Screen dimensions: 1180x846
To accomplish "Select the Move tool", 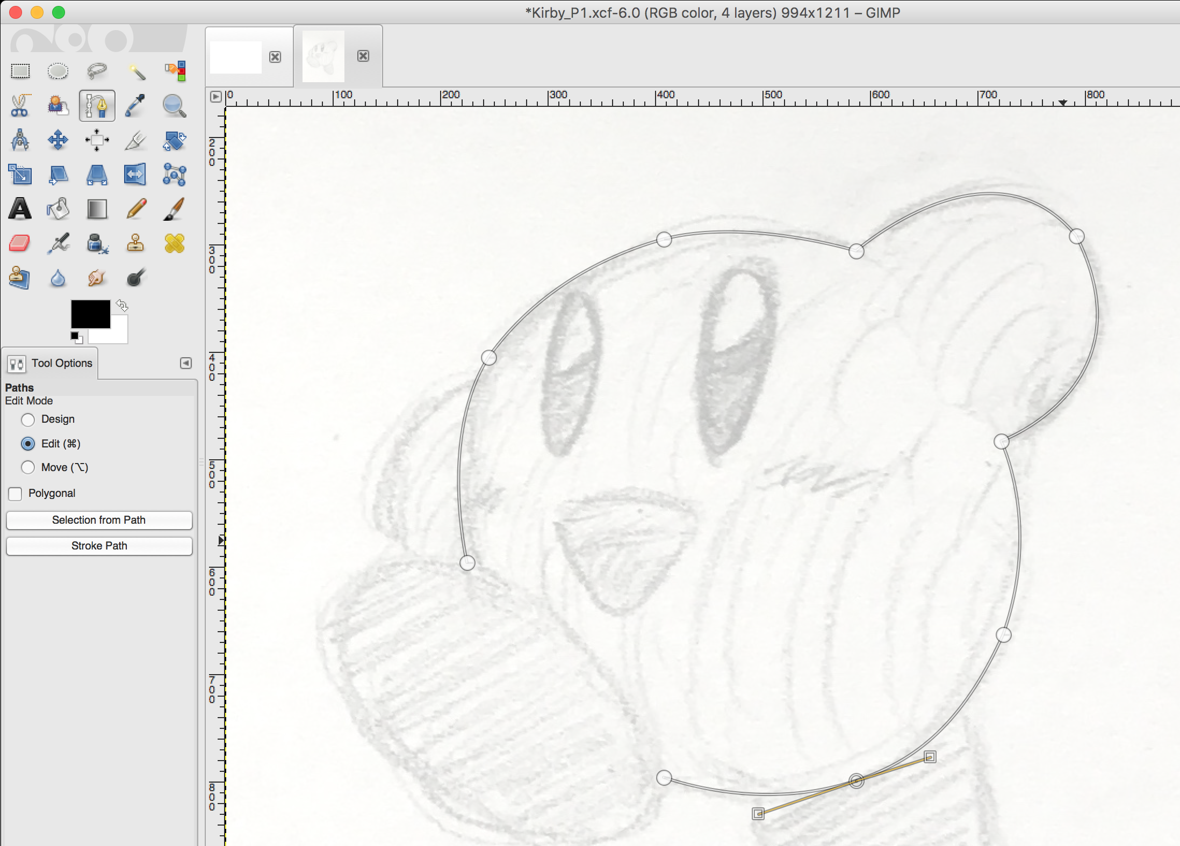I will pos(58,140).
